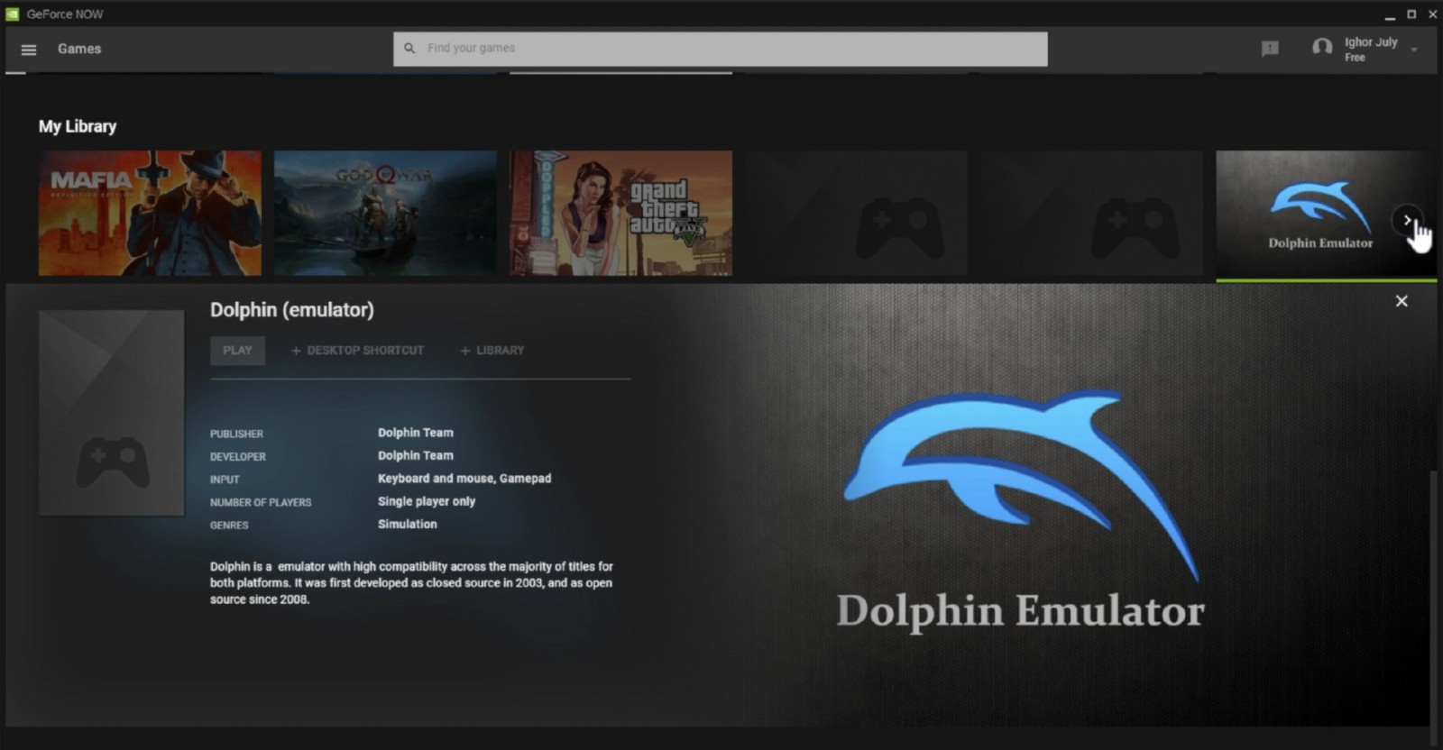
Task: Add Dolphin to Library
Action: [x=492, y=351]
